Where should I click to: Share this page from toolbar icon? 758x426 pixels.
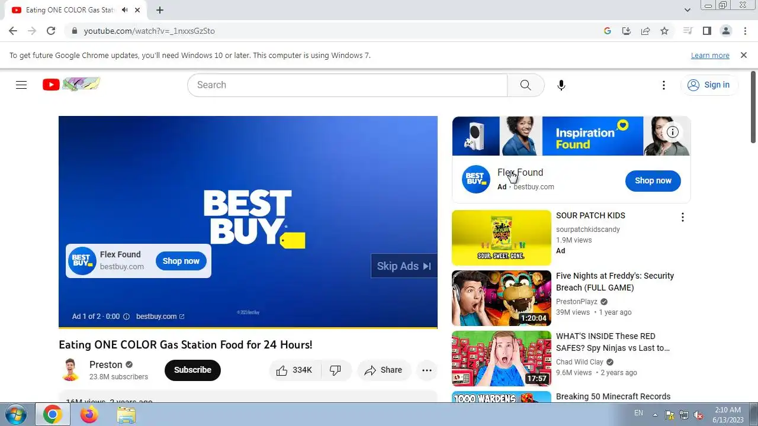(x=645, y=31)
